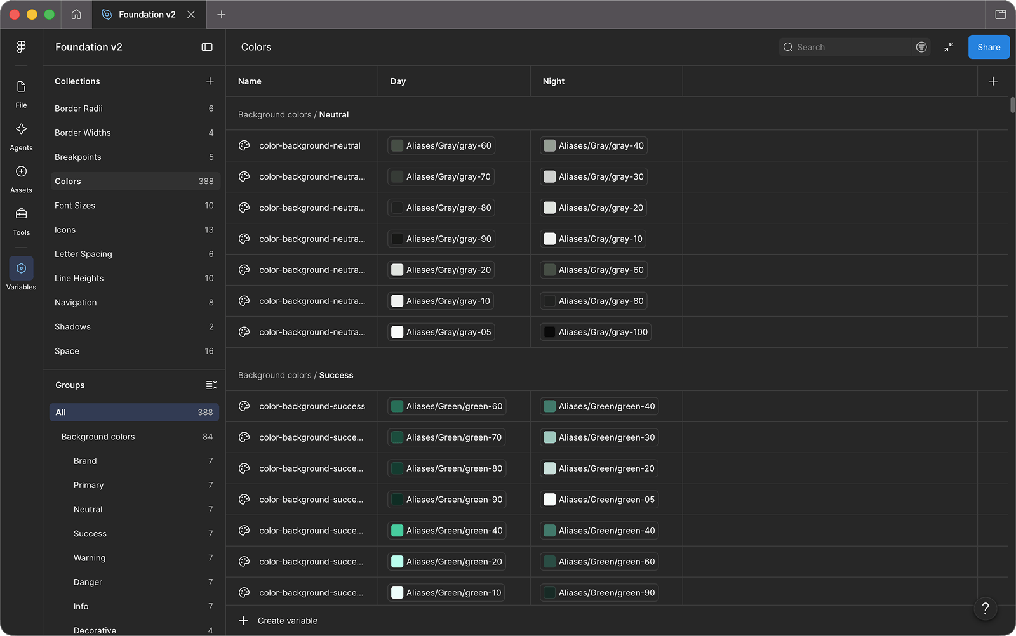Open the help question mark button
The width and height of the screenshot is (1016, 636).
[x=986, y=609]
